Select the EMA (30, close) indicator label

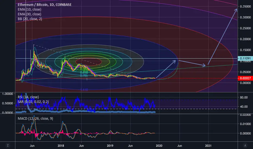29,14
